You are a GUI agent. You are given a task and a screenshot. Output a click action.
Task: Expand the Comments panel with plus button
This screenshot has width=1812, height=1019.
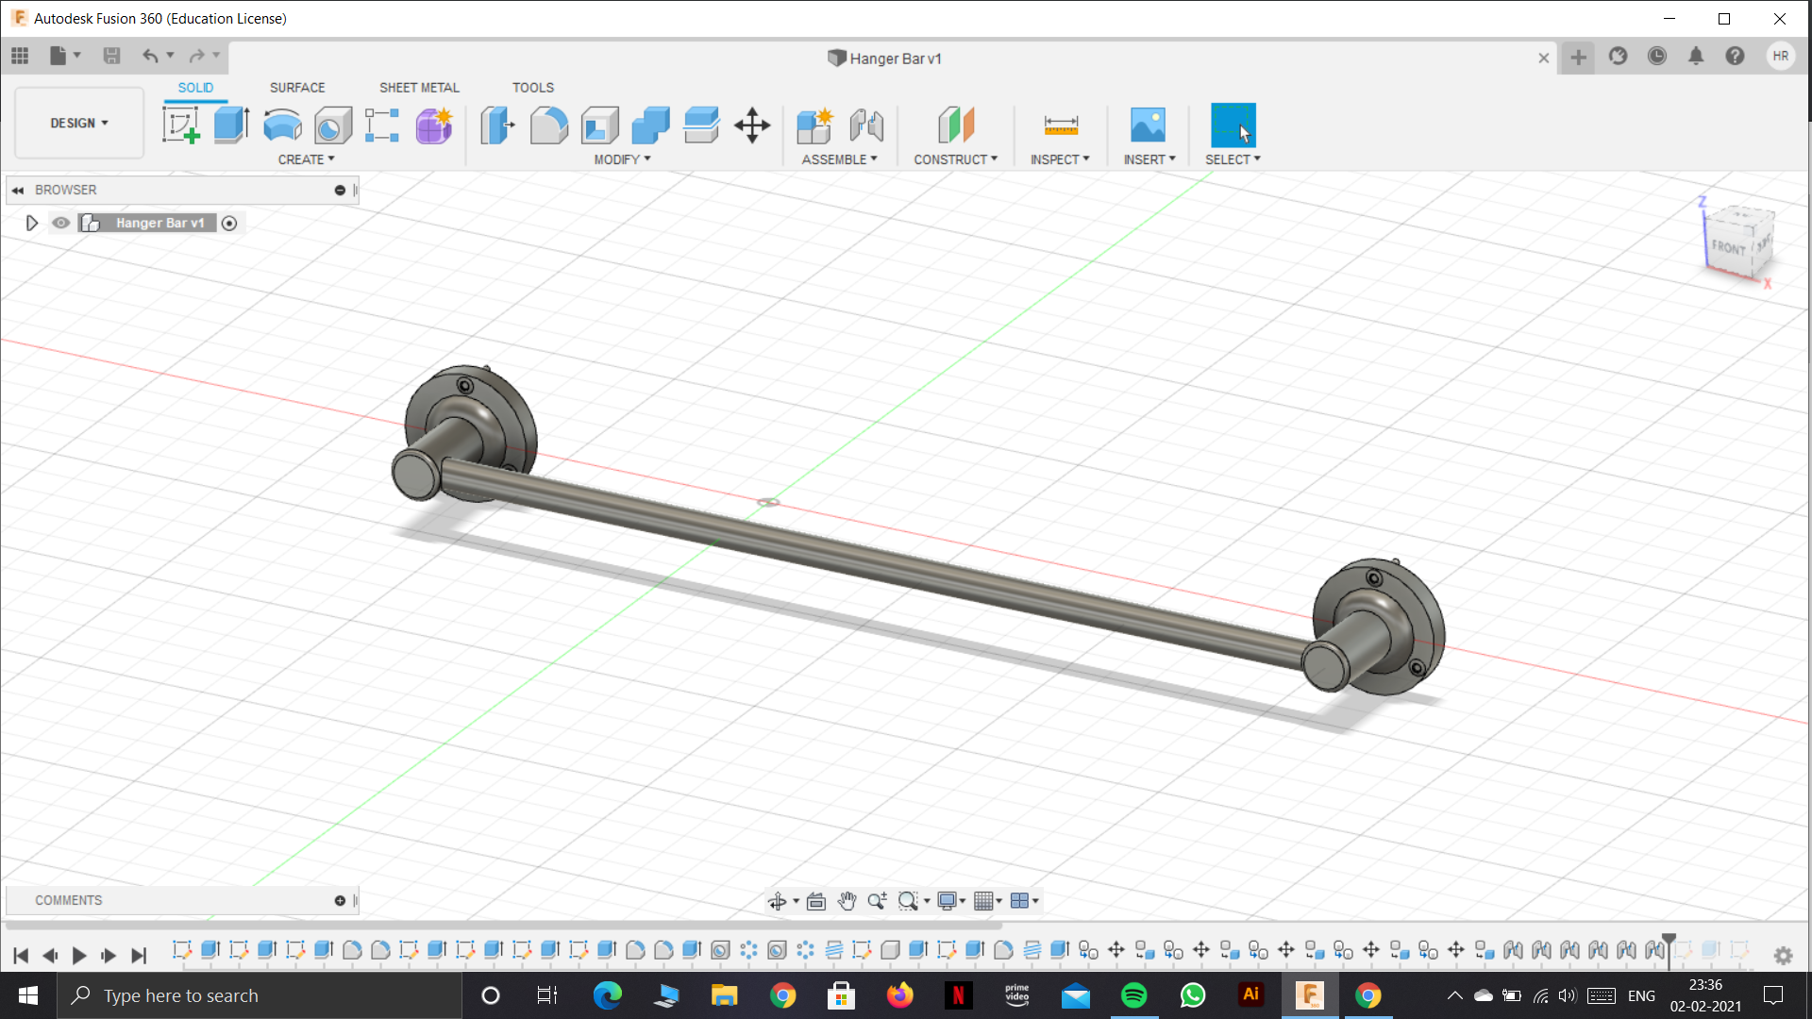[x=340, y=901]
